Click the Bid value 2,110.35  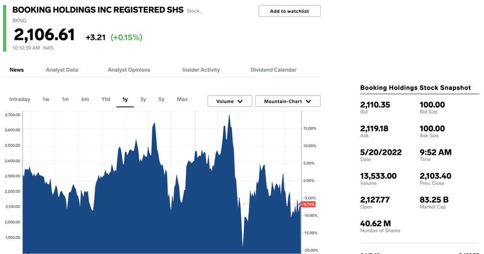[375, 105]
